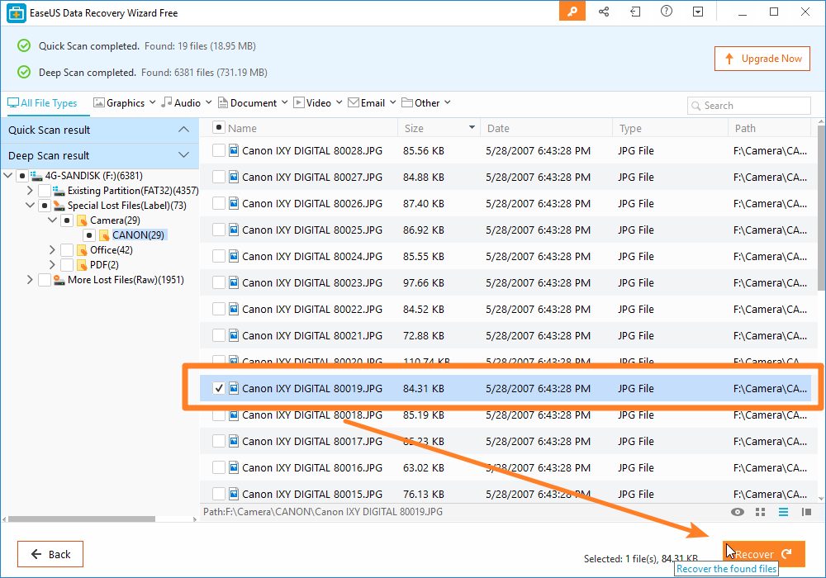
Task: Collapse the 4G-SANDISK (F:) tree node
Action: click(x=8, y=175)
